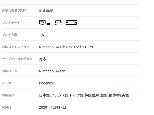Click the セーブデータお預かり label

coord(17,59)
